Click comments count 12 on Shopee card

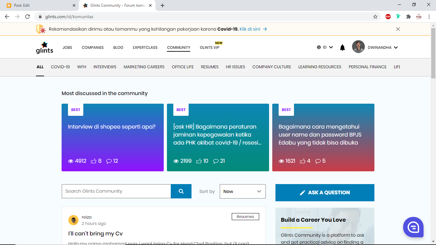(112, 161)
